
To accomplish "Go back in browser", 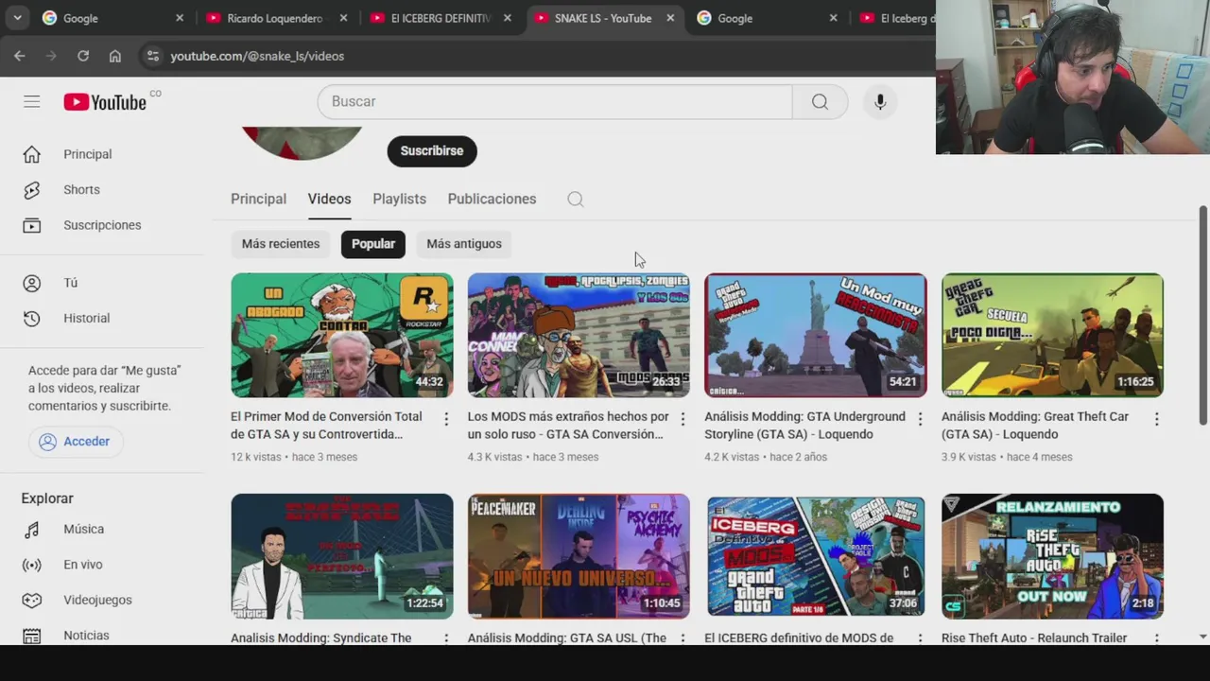I will click(20, 56).
